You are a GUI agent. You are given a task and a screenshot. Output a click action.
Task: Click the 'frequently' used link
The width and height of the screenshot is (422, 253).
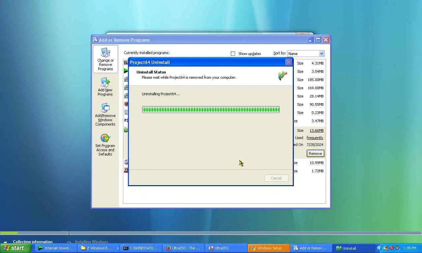coord(315,138)
